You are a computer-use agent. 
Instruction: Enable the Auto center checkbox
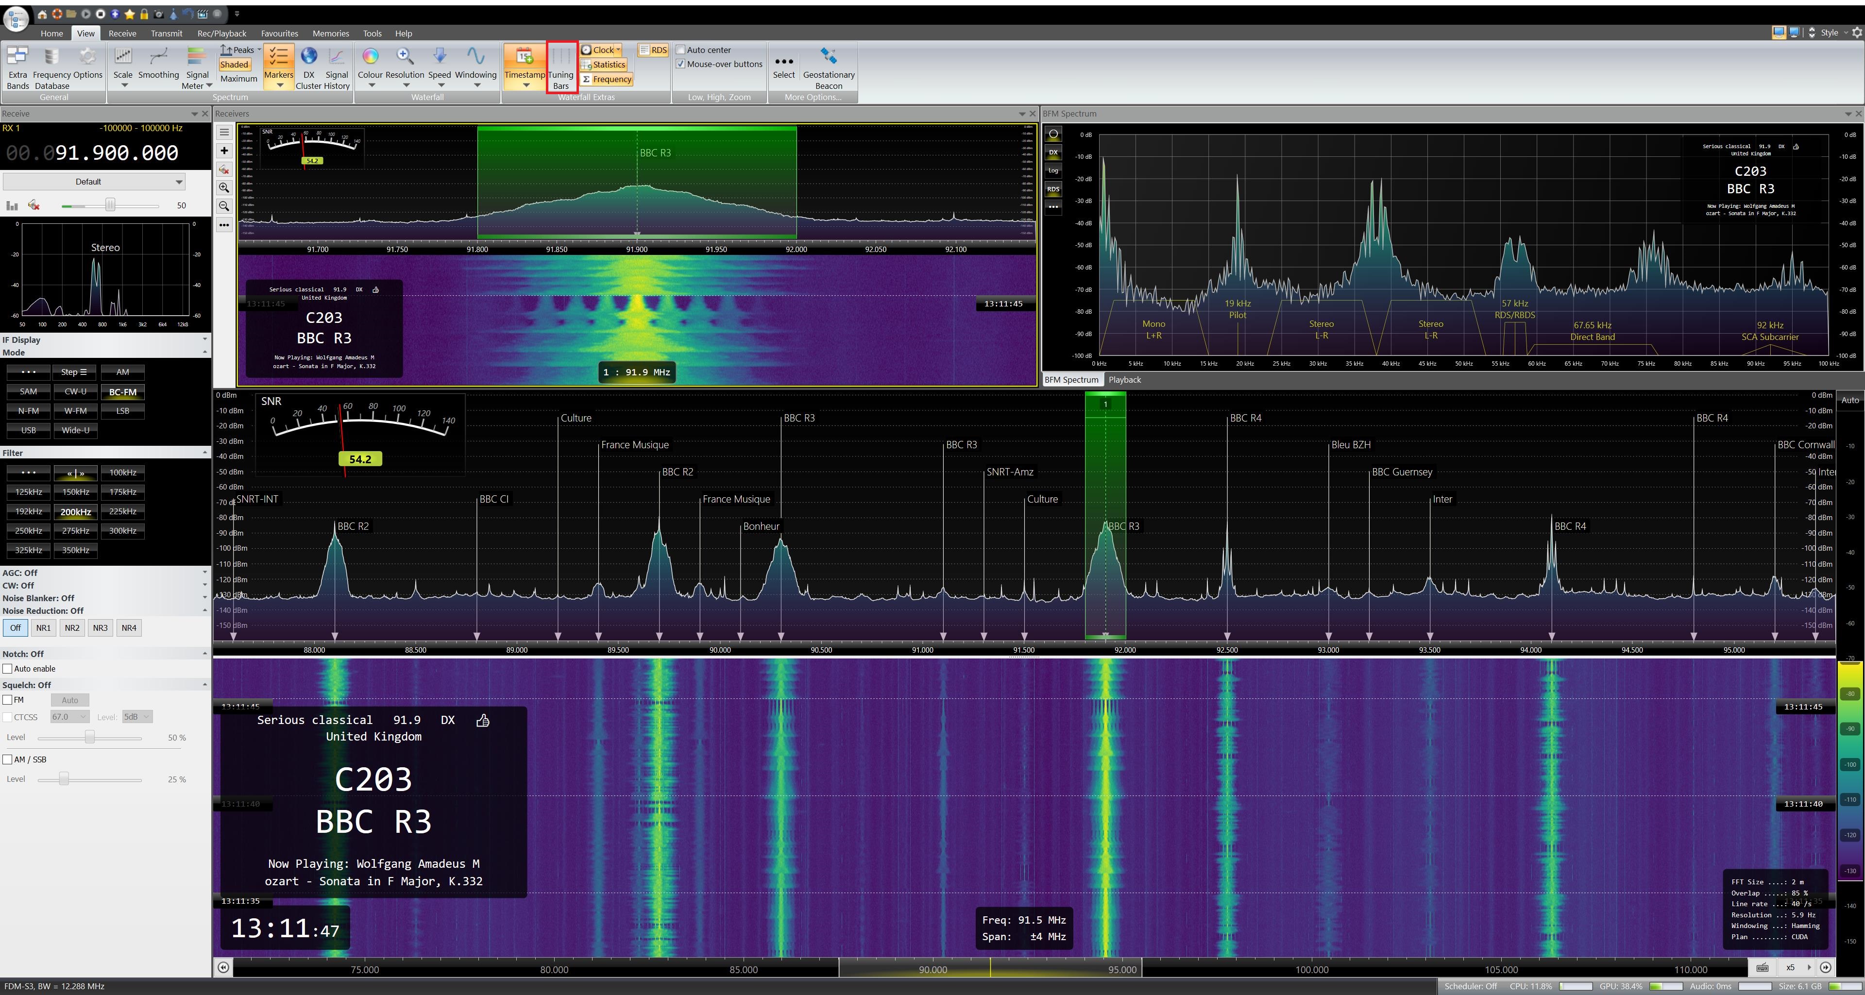[x=680, y=50]
